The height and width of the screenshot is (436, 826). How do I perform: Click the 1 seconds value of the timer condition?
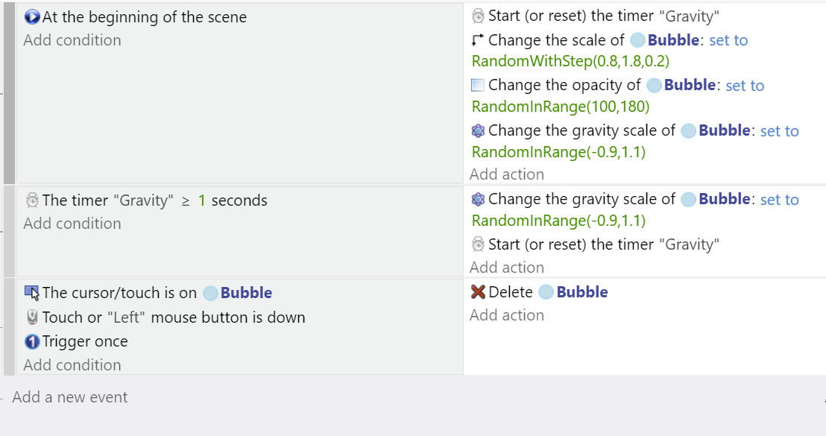click(202, 200)
